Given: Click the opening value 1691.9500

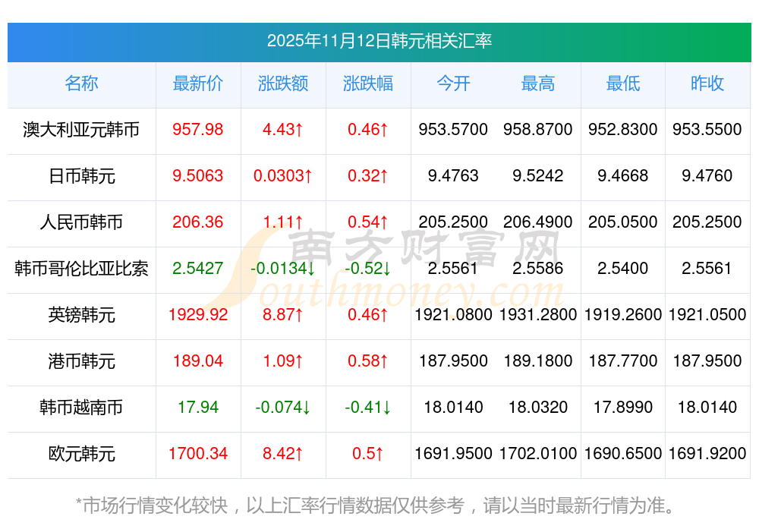Looking at the screenshot, I should [x=453, y=454].
